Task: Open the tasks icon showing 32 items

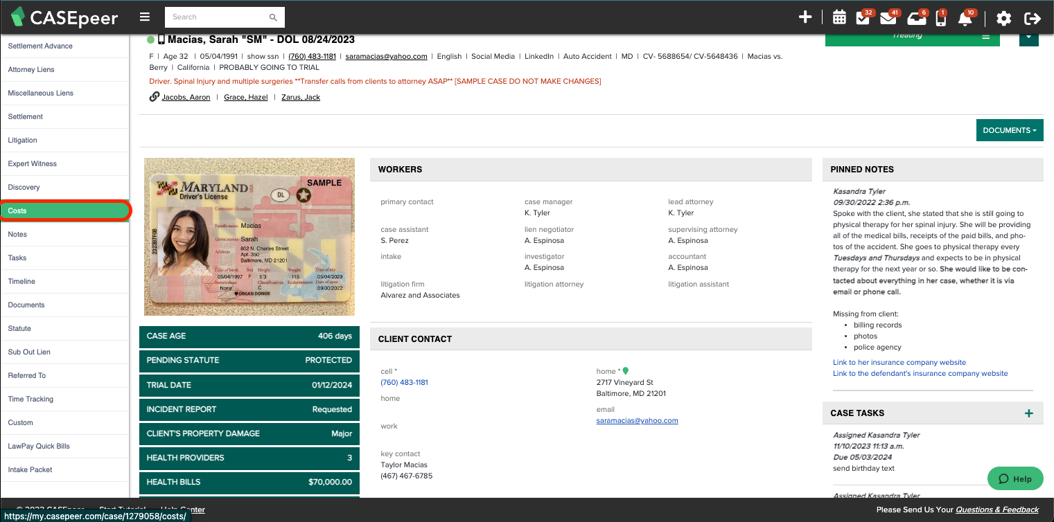Action: coord(863,17)
